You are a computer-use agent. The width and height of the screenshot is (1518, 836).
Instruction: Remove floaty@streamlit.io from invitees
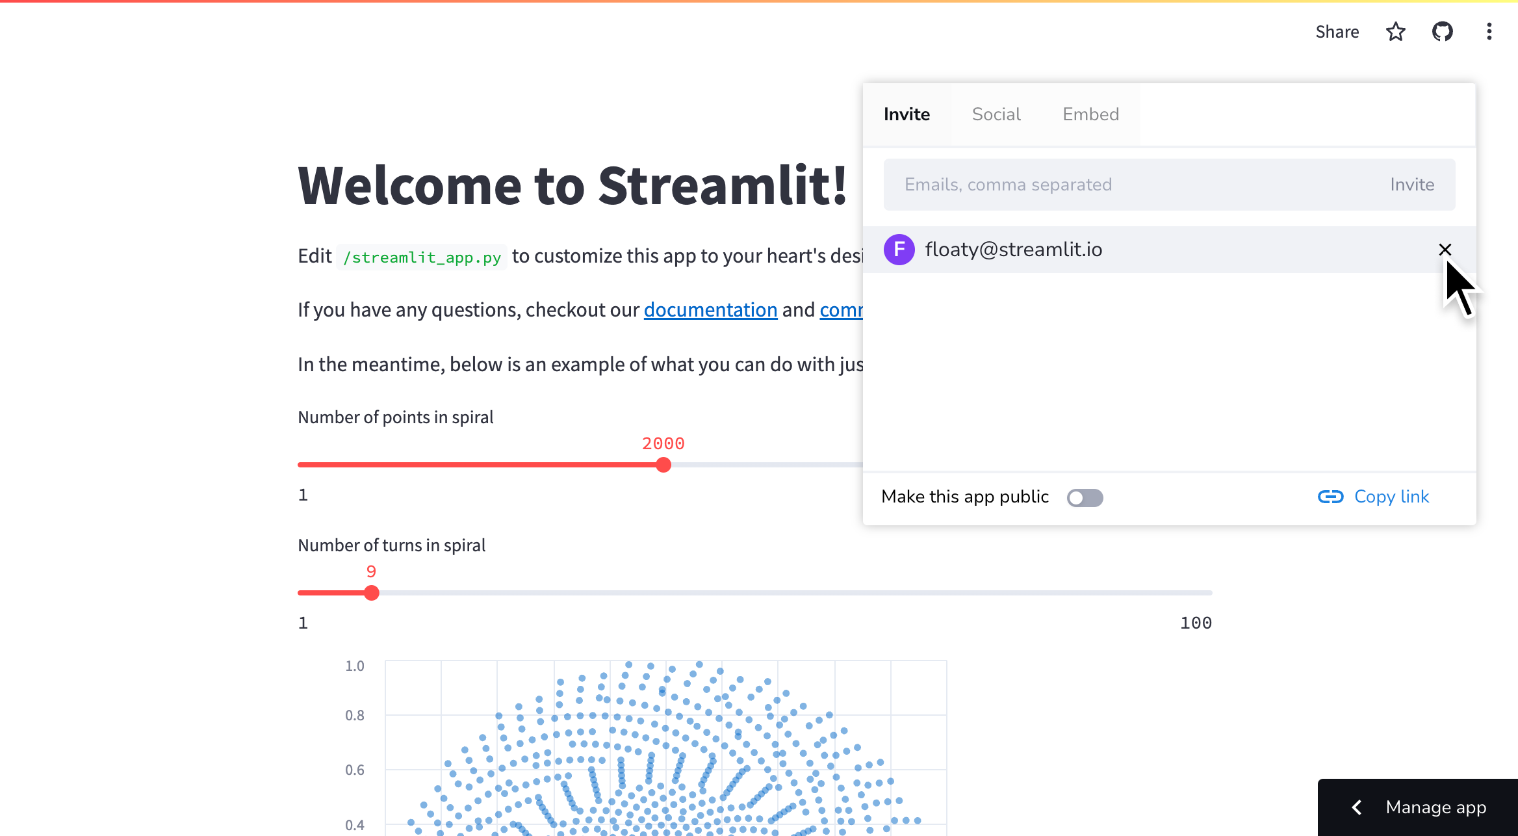(1445, 250)
